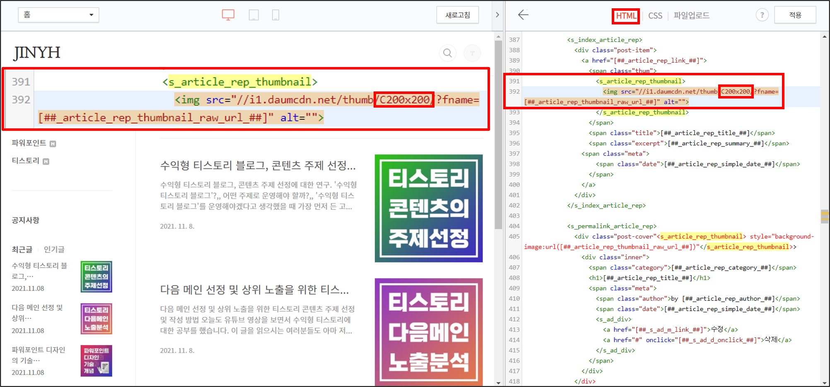Click line number 405 in gutter
Screen dimensions: 830x387
(514, 236)
